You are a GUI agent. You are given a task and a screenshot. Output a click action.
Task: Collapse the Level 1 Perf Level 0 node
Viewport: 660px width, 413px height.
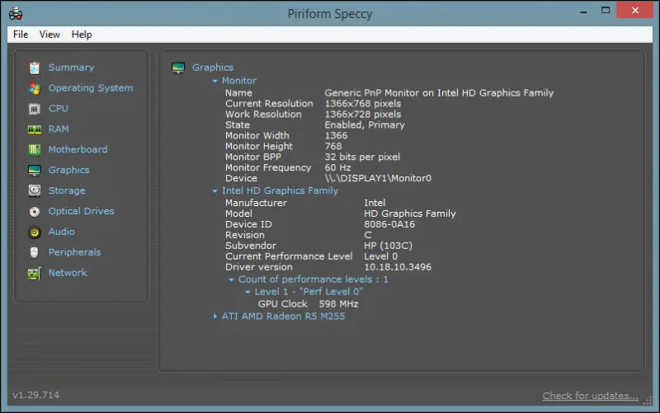pyautogui.click(x=247, y=292)
